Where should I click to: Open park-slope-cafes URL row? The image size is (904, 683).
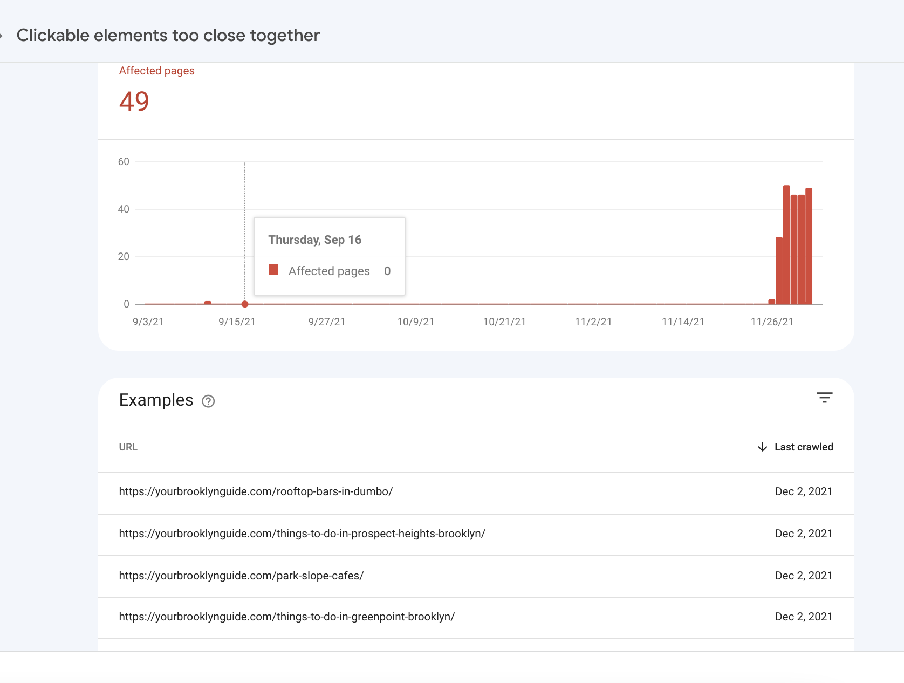(476, 576)
